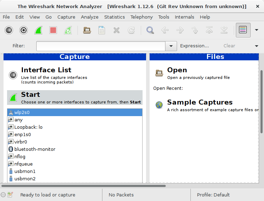Open capture options gear toolbar icon
The image size is (264, 201).
23,30
